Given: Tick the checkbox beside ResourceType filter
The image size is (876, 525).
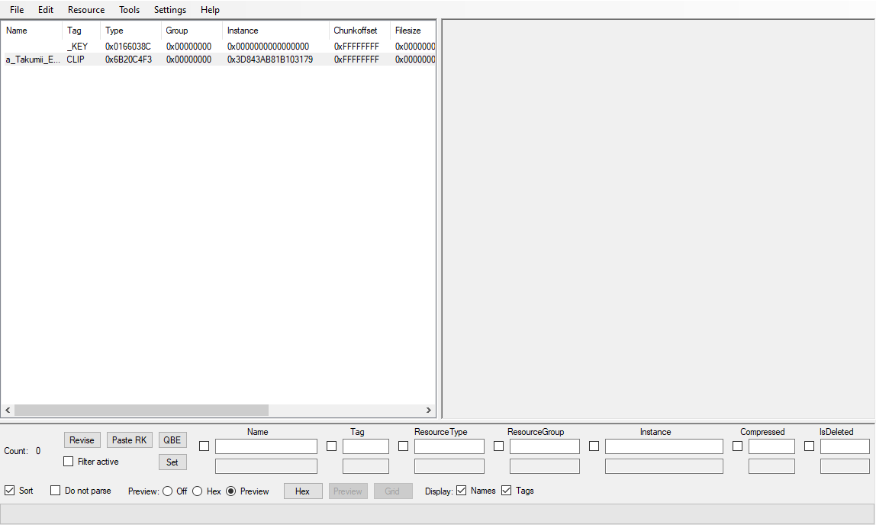Looking at the screenshot, I should tap(403, 446).
